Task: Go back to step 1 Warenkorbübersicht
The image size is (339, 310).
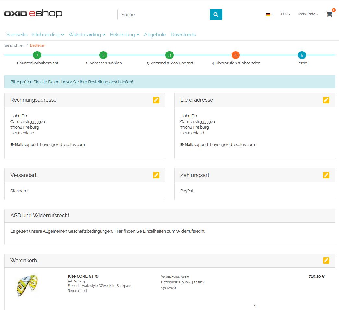Action: [37, 55]
